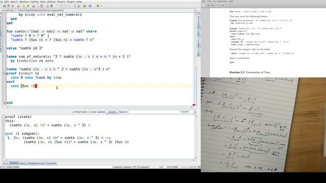This screenshot has width=326, height=183.
Task: Click the Split Horizontally toolbar icon
Action: (x=65, y=6)
